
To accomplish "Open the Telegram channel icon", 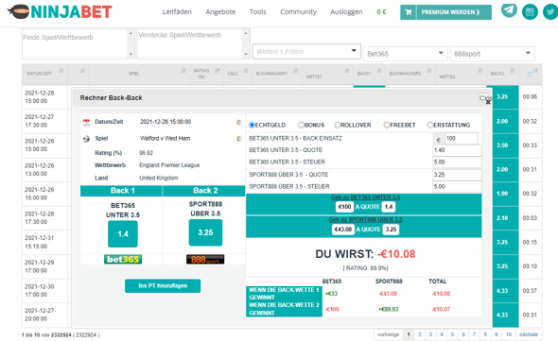I will point(509,10).
